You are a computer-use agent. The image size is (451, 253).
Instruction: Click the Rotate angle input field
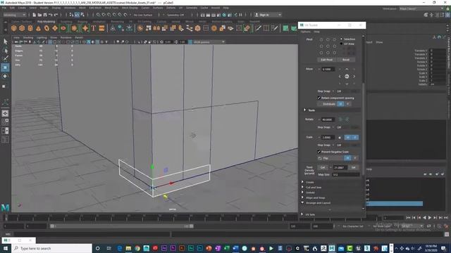328,119
